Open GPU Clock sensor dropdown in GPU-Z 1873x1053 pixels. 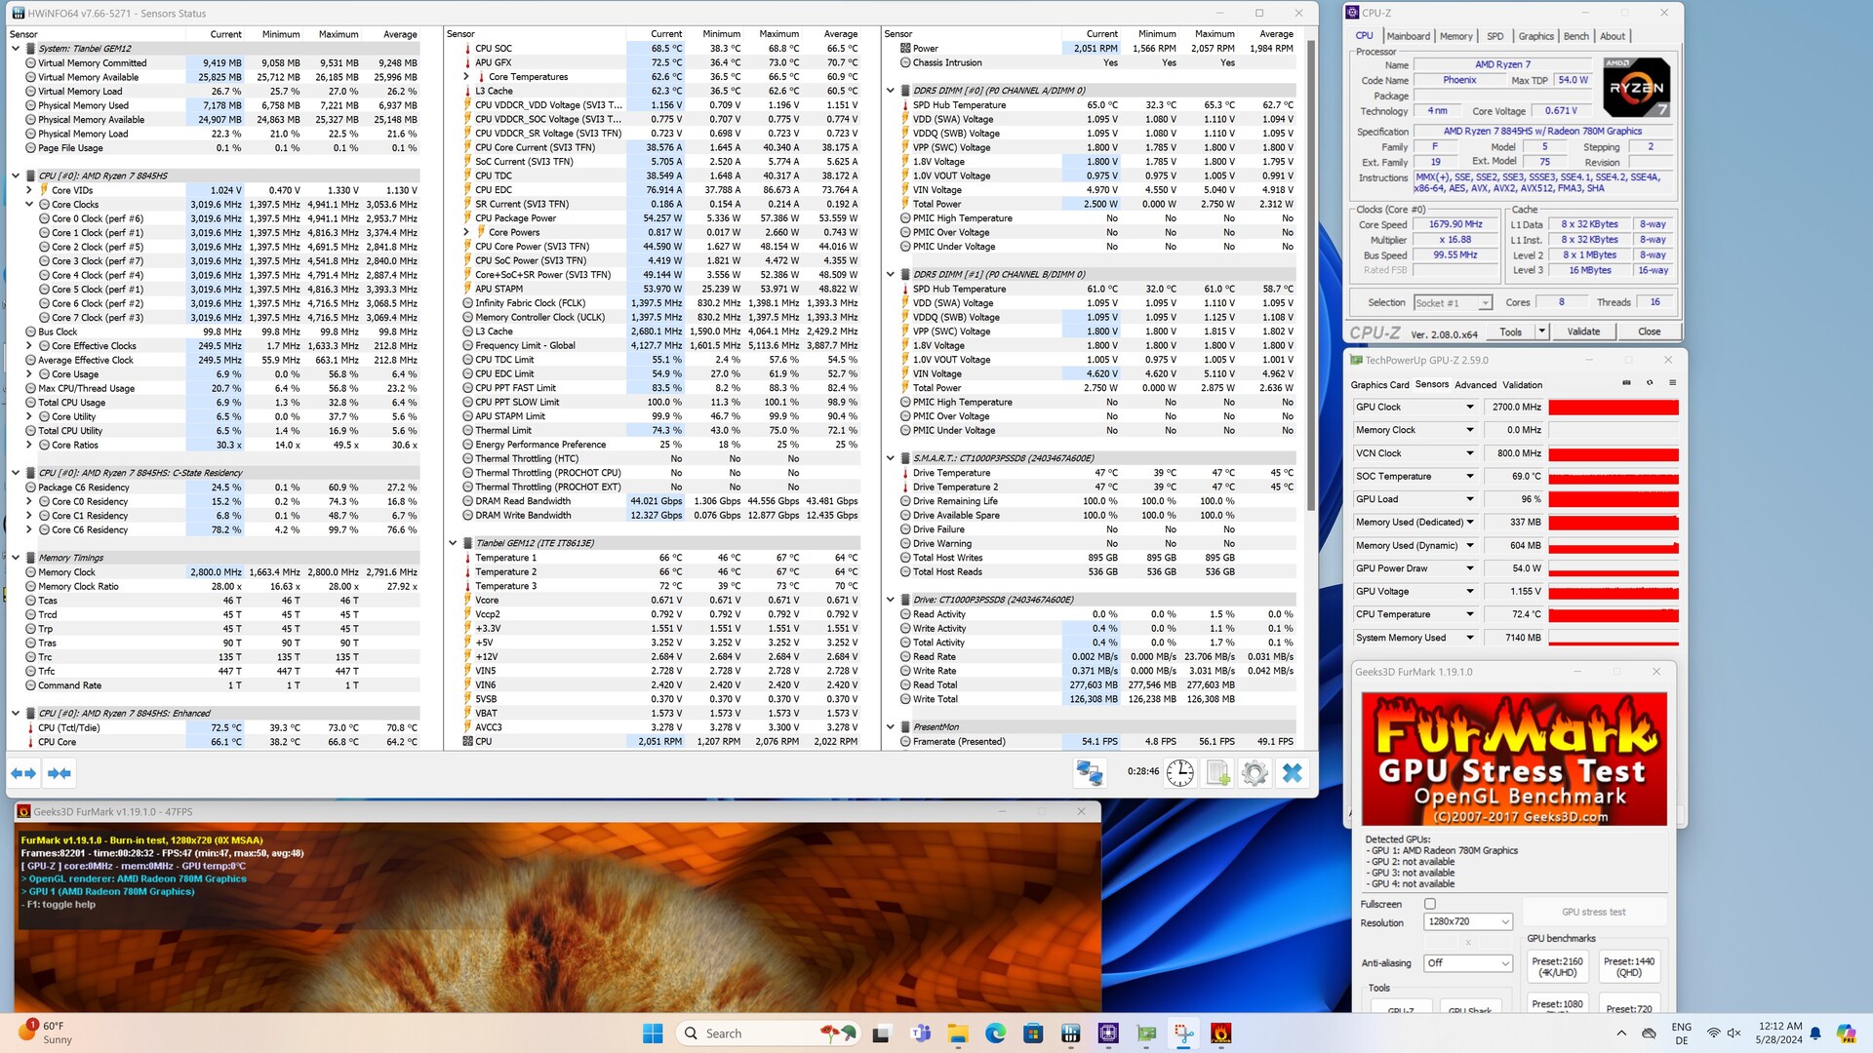(x=1469, y=407)
